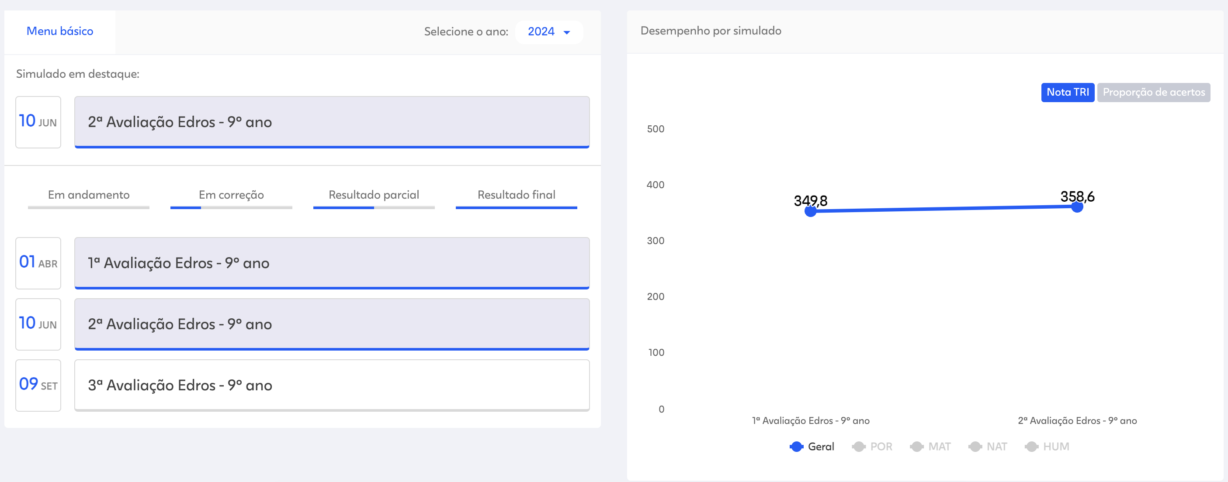The width and height of the screenshot is (1228, 482).
Task: Click the 2ª Avaliação Edros x-axis label
Action: (1077, 420)
